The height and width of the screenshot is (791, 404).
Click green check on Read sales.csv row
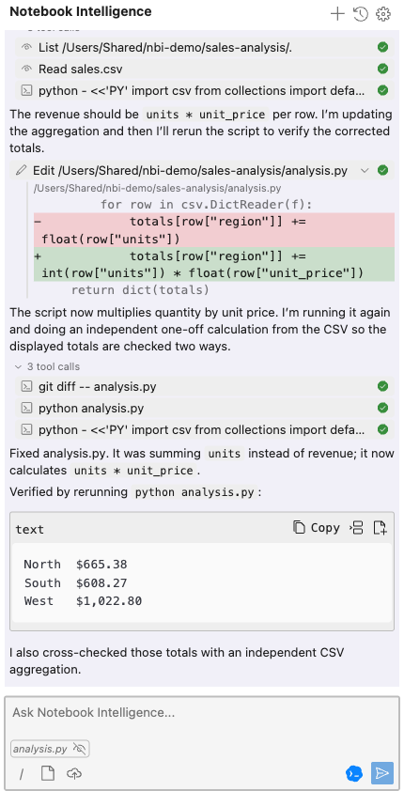(x=382, y=69)
